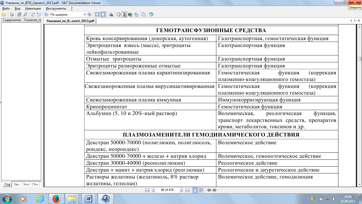Viewport: 362px width, 204px height.
Task: Open Microsoft Word from the taskbar
Action: pos(89,198)
